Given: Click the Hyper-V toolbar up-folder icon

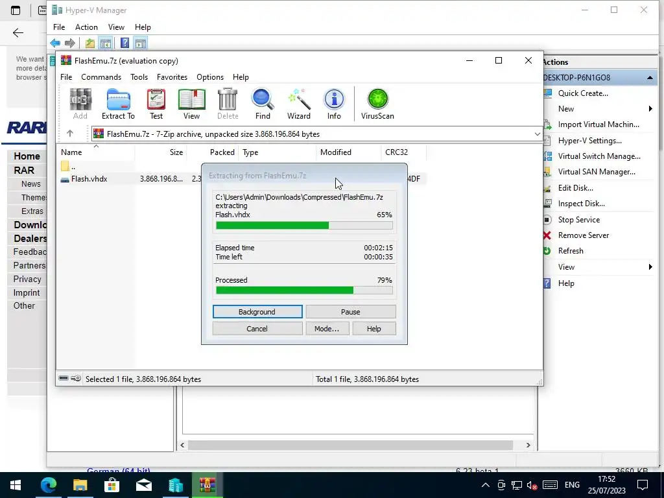Looking at the screenshot, I should 89,43.
